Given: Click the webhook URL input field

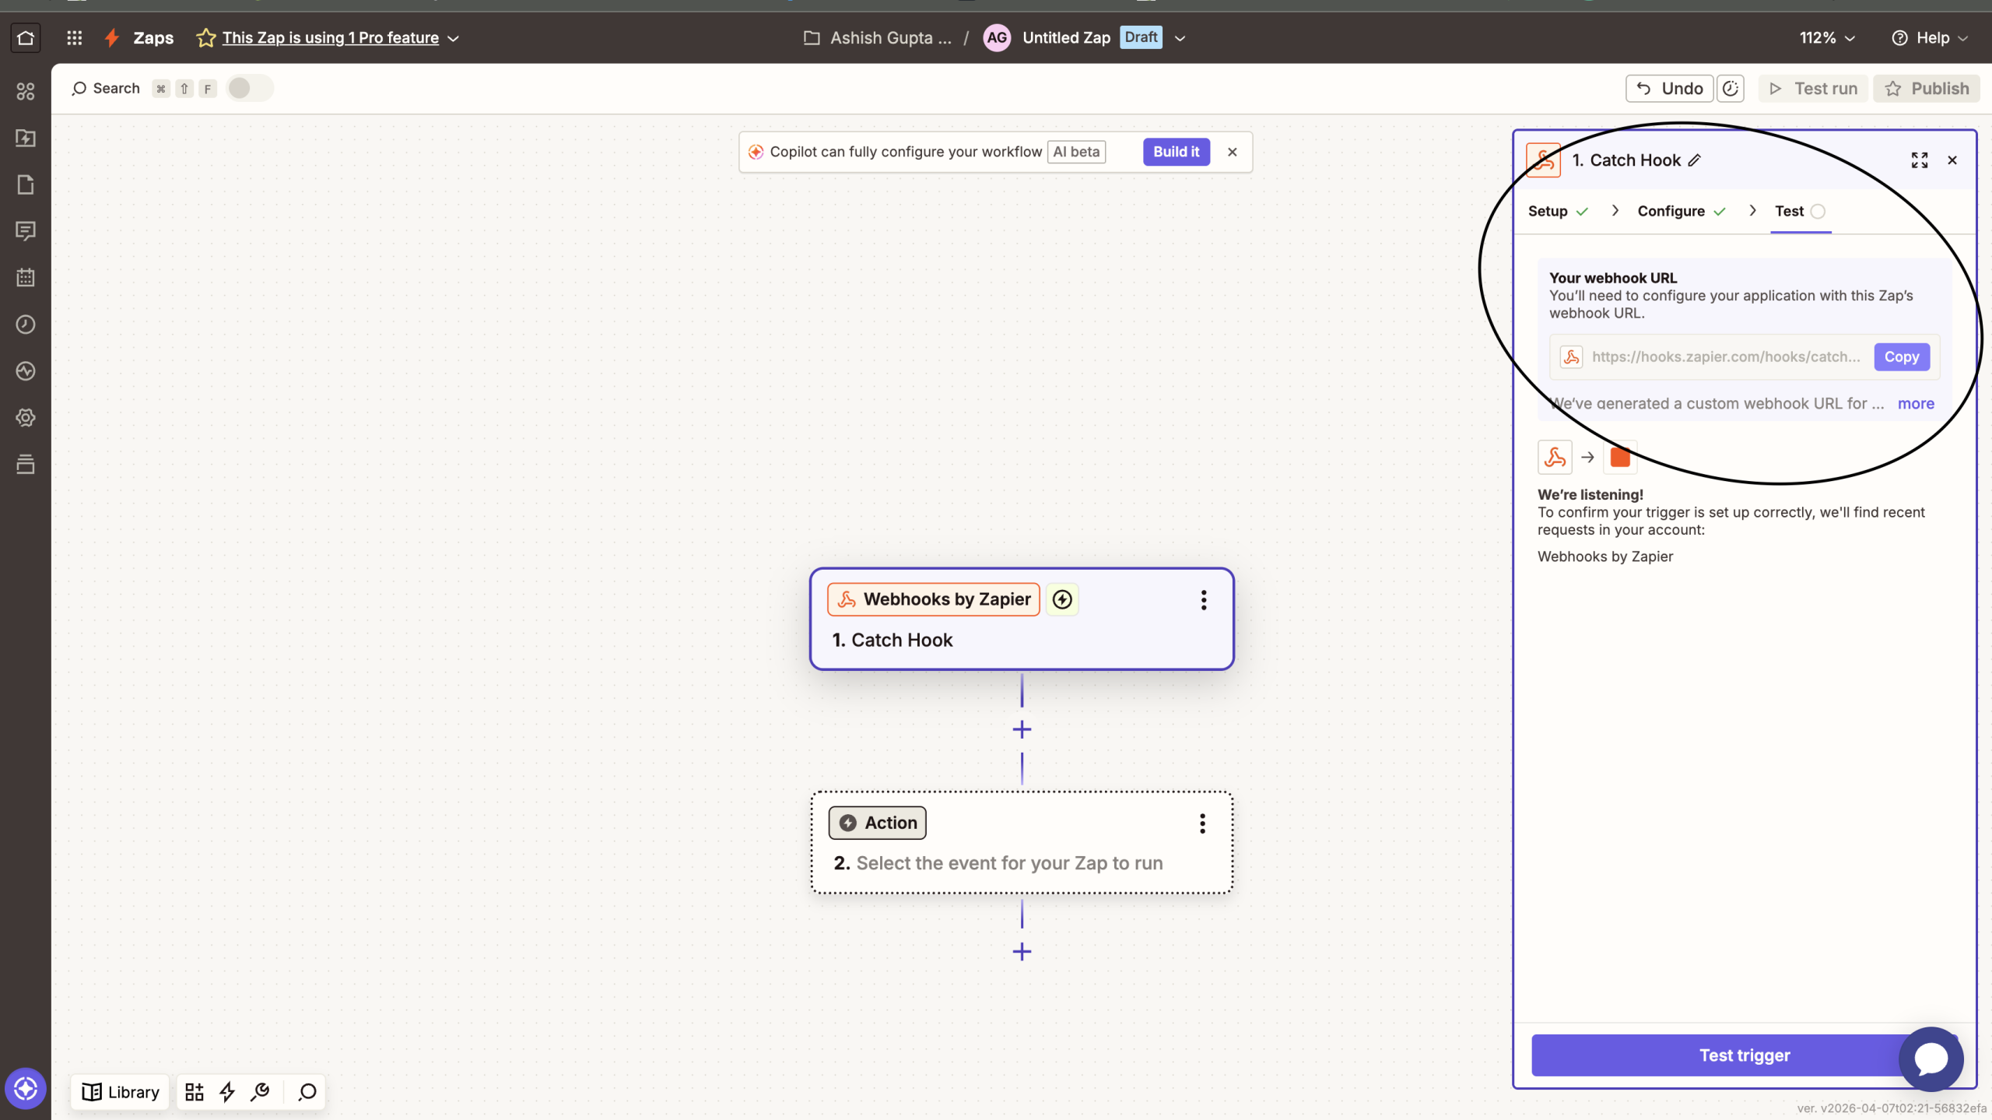Looking at the screenshot, I should pos(1725,356).
